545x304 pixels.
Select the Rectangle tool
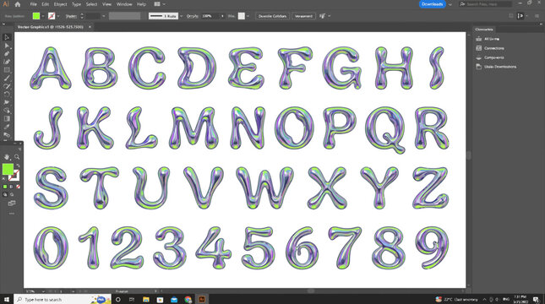[7, 70]
